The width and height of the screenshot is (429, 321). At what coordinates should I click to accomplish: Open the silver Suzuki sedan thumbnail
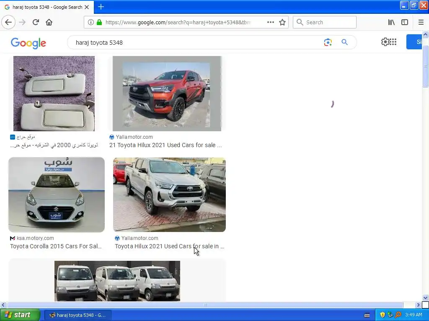coord(57,195)
